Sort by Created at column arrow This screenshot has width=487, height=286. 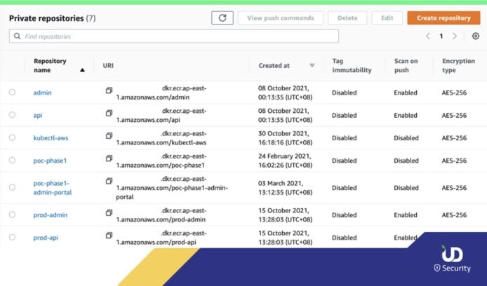(x=312, y=65)
